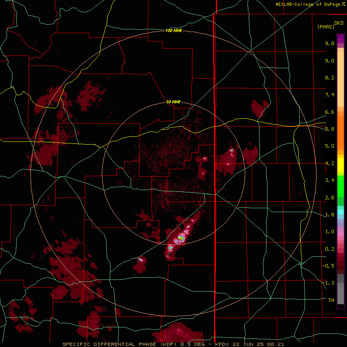Click the 1.8 scale value
The image size is (347, 347).
click(330, 215)
